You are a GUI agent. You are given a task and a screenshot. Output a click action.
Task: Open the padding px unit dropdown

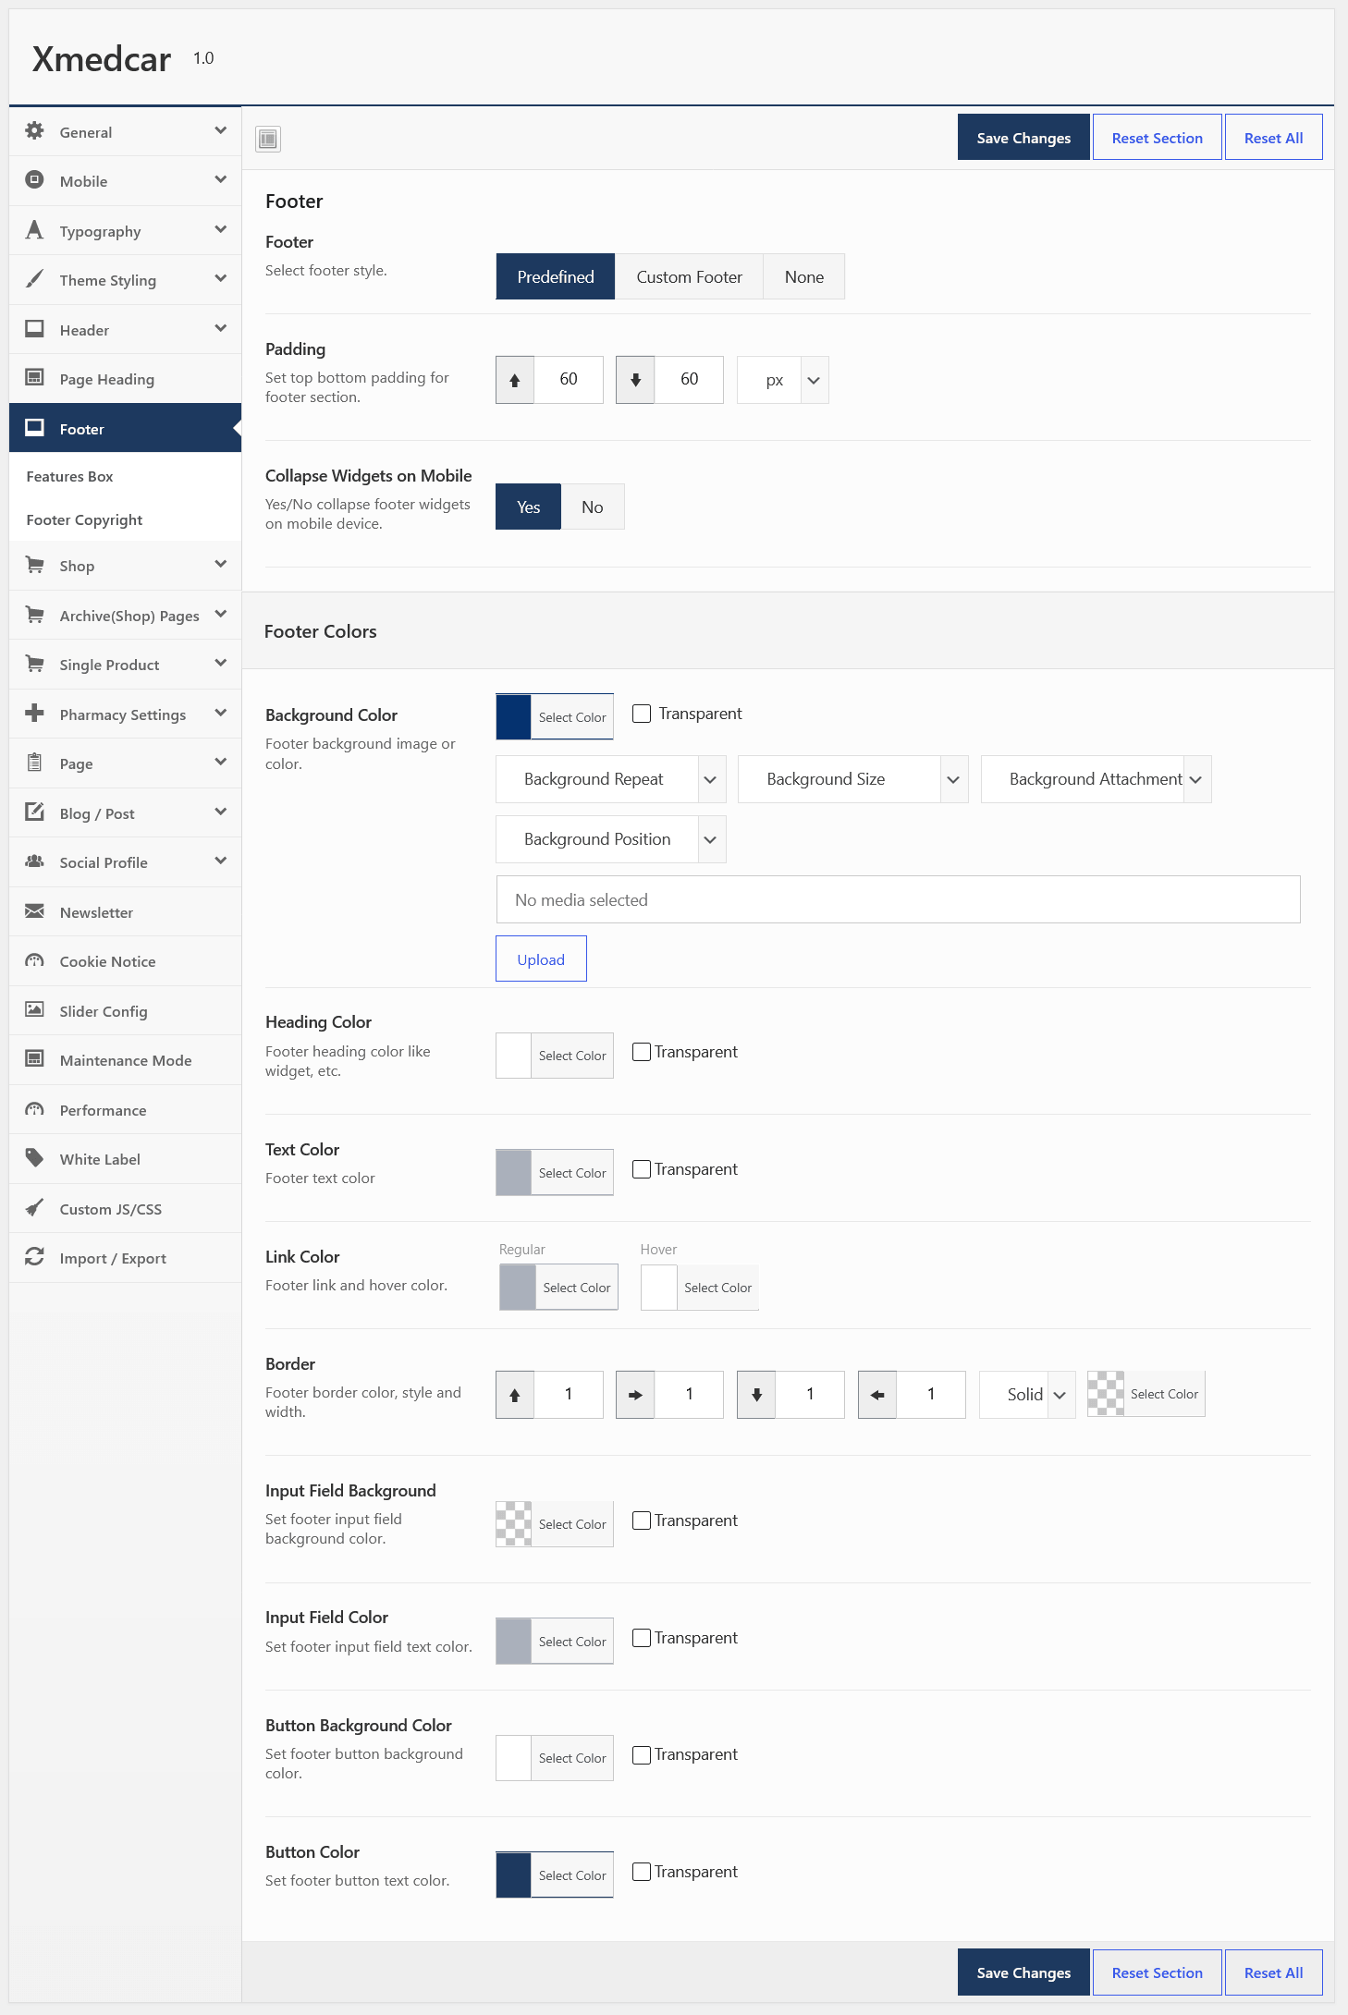coord(783,380)
